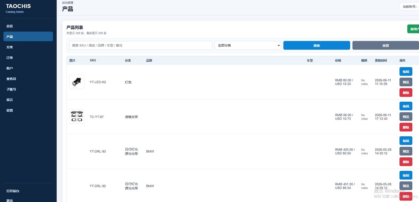The width and height of the screenshot is (419, 202).
Task: Click 编辑 for the TC-YT-87 row
Action: (406, 106)
